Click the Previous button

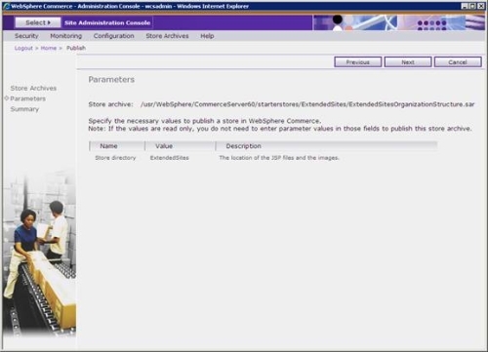point(358,62)
